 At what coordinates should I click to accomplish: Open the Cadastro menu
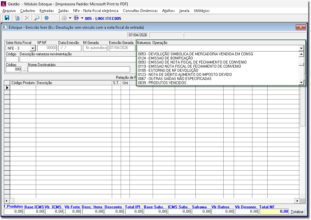click(x=28, y=11)
